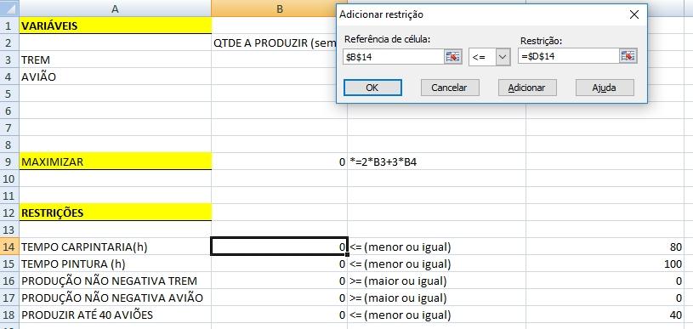Click the select-all corner of the sheet
Viewport: 693px width, 329px height.
tap(9, 9)
